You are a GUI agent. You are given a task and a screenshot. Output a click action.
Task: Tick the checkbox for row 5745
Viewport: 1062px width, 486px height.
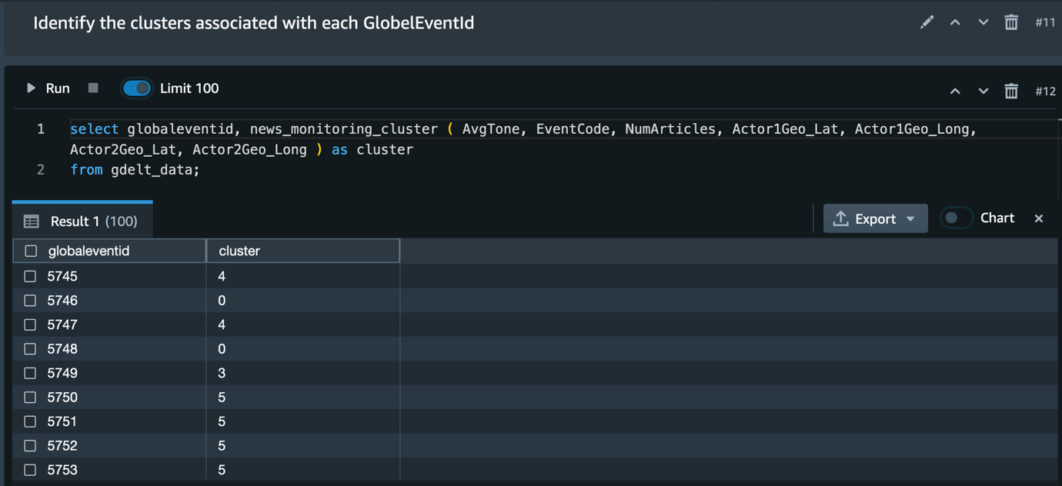[x=30, y=276]
